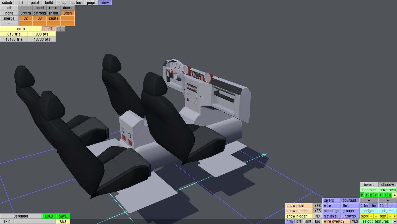Toggle the shadow option

(x=388, y=185)
